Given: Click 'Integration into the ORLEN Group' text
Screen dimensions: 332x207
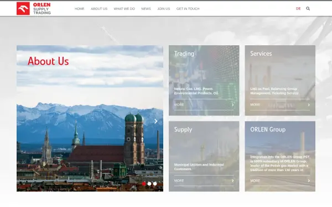Looking at the screenshot, I should 279,163.
